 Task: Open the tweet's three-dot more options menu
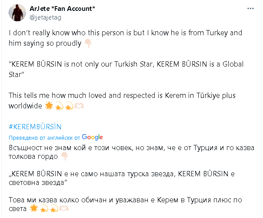250,8
